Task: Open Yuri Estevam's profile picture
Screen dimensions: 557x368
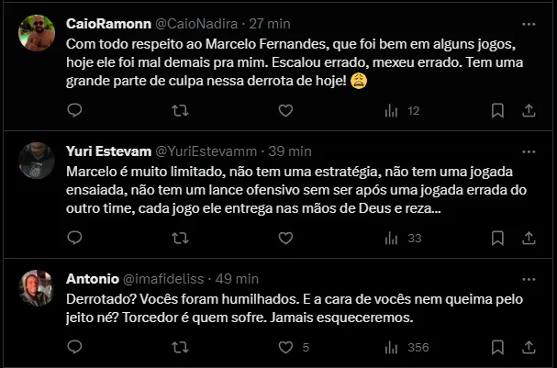Action: point(37,160)
